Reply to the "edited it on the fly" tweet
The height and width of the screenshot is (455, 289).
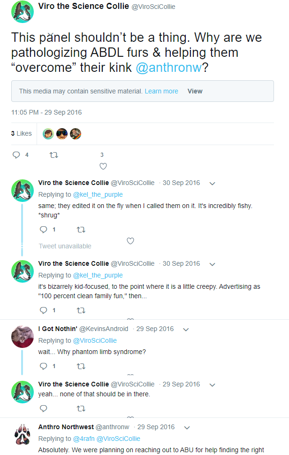coord(44,230)
